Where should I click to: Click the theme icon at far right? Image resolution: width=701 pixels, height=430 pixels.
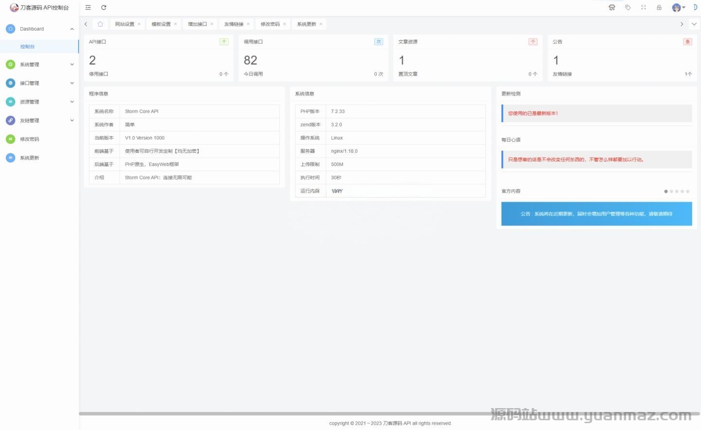click(695, 7)
